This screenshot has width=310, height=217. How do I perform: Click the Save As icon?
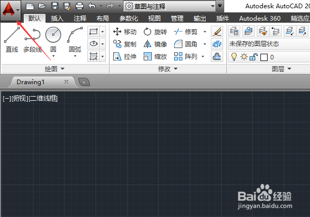coord(67,6)
